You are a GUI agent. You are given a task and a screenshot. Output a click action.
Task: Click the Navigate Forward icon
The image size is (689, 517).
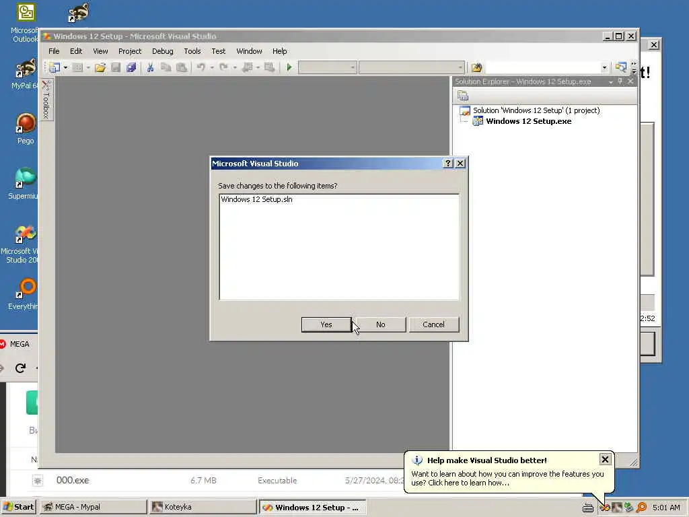(269, 67)
